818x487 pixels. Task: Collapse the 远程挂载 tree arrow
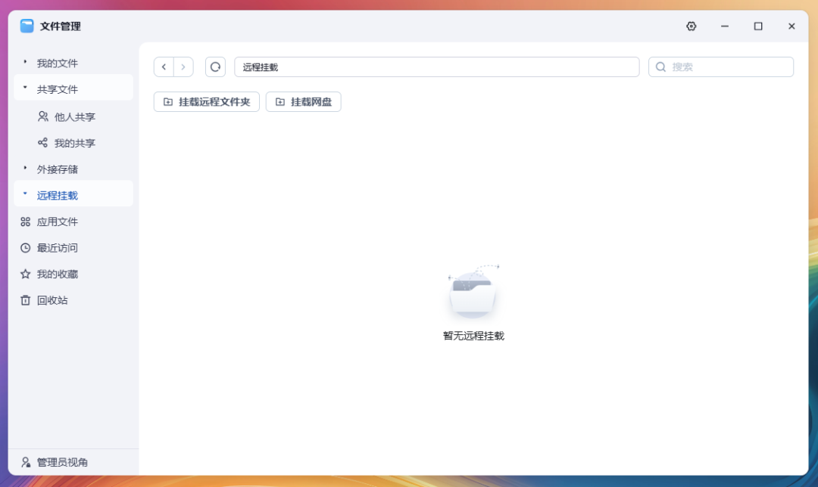point(25,194)
